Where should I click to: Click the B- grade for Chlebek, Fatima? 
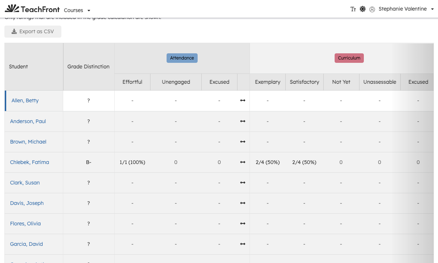pos(88,162)
